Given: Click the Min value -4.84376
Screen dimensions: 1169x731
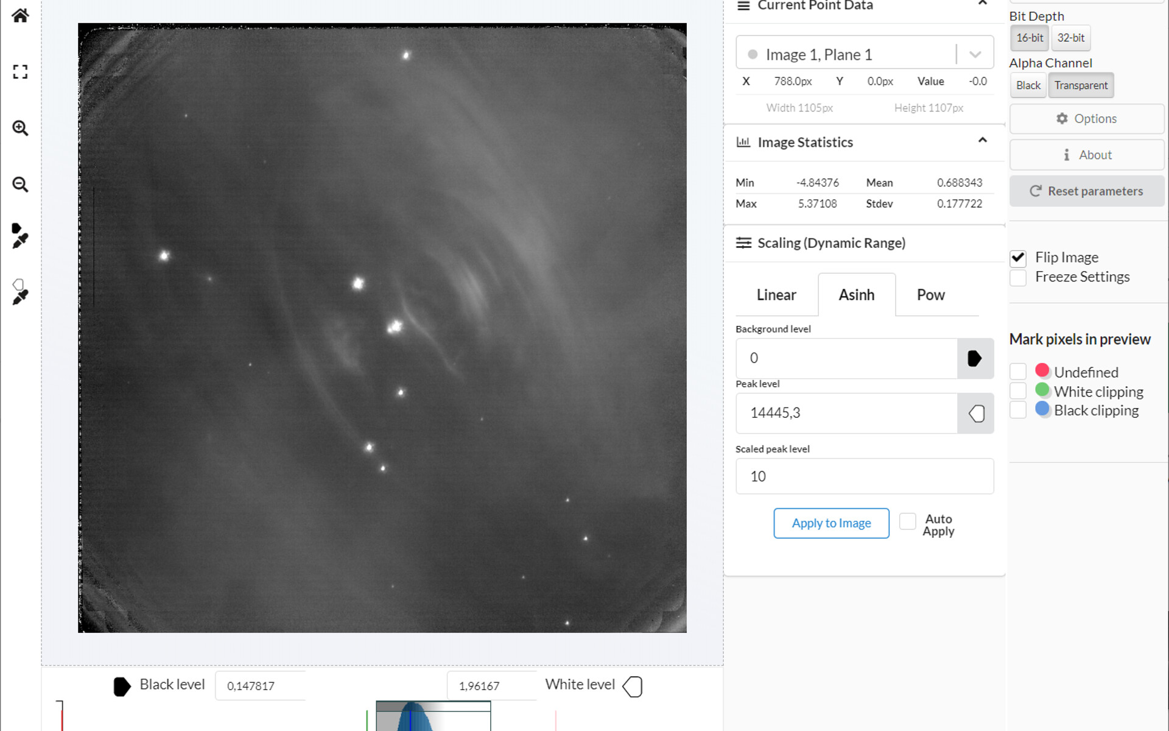Looking at the screenshot, I should pos(818,183).
